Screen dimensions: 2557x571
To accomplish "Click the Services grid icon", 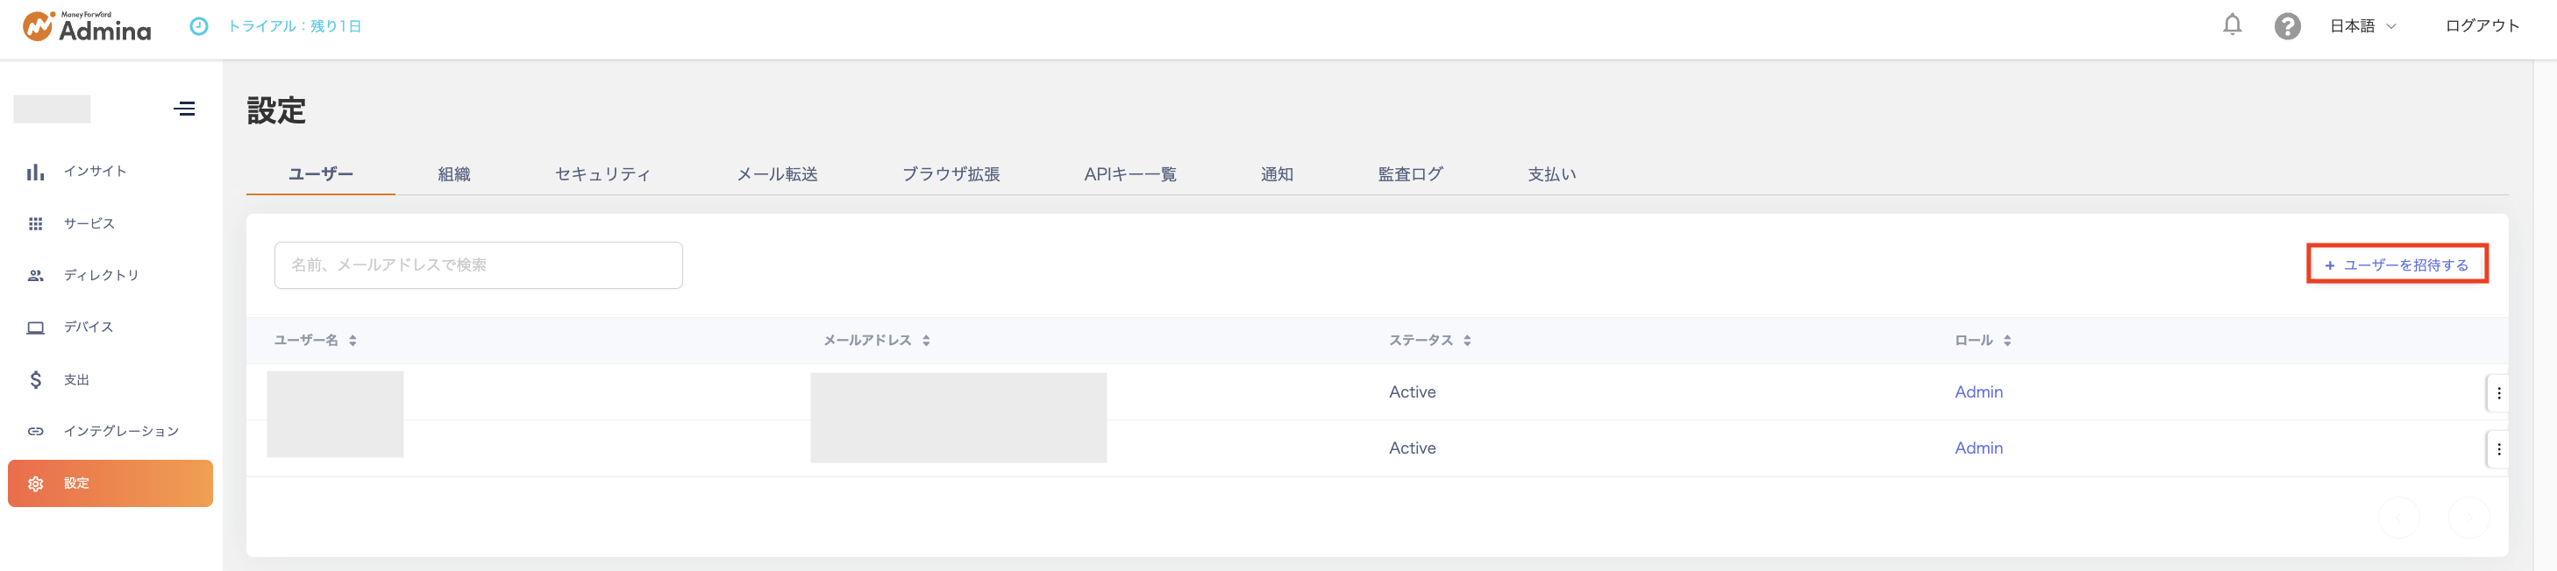I will [x=36, y=224].
